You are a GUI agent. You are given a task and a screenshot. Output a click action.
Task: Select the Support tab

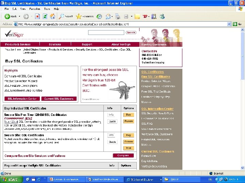click(x=87, y=44)
